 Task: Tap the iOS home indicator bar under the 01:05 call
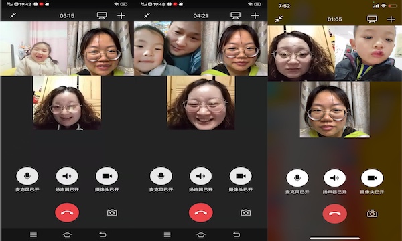(x=334, y=238)
